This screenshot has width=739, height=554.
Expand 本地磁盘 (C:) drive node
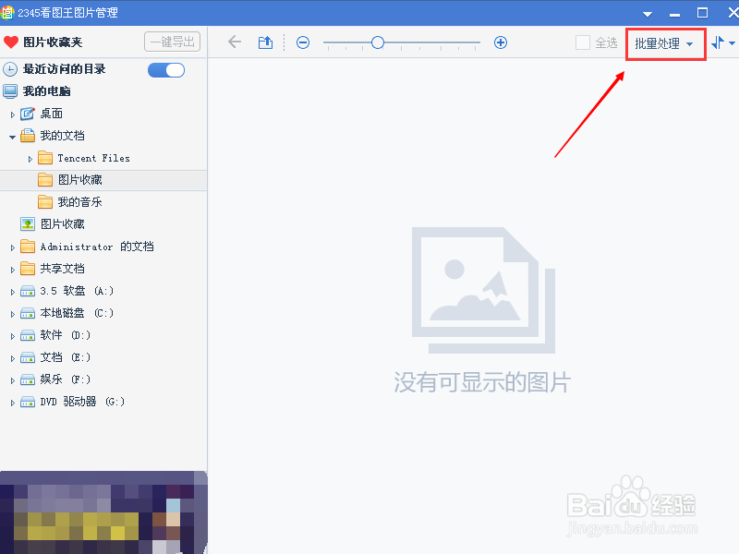[x=12, y=314]
